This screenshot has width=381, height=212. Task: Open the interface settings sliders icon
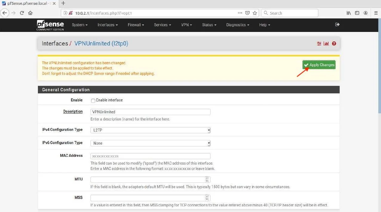319,44
